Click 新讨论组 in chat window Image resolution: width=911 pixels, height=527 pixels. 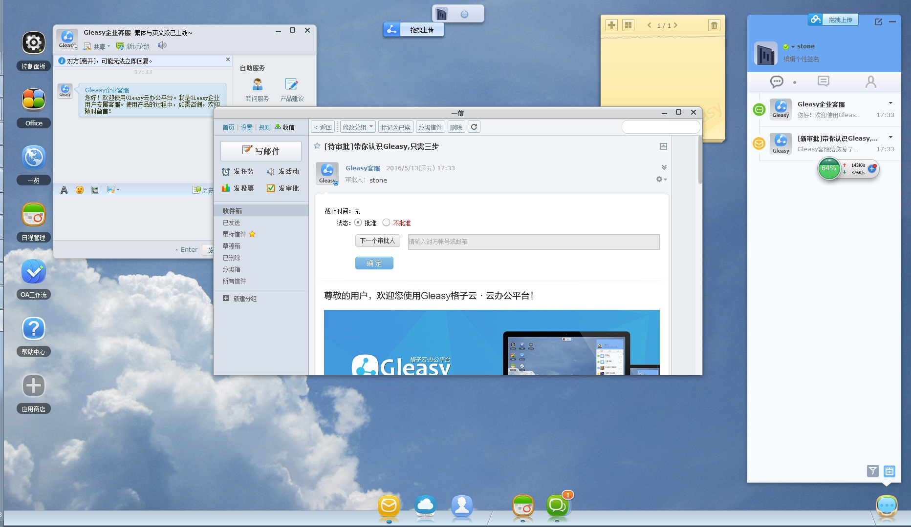pos(133,46)
